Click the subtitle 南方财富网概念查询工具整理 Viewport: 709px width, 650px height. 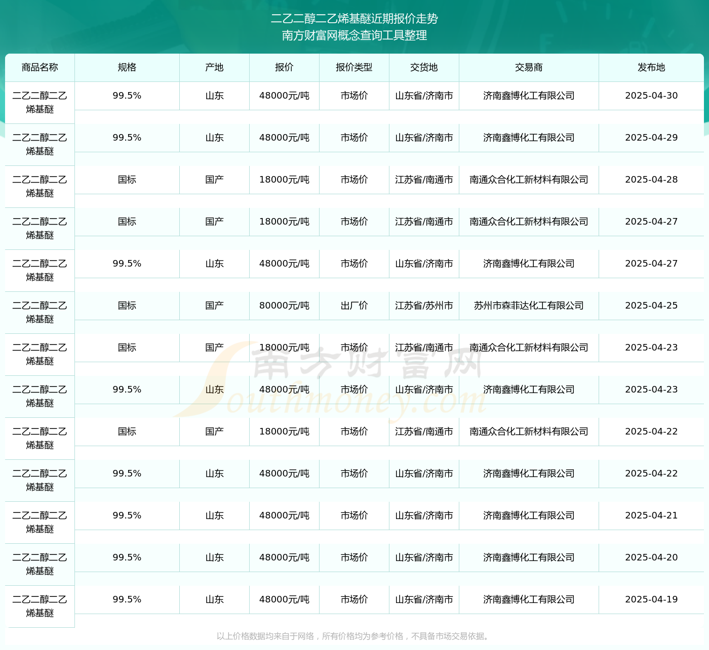pos(354,35)
